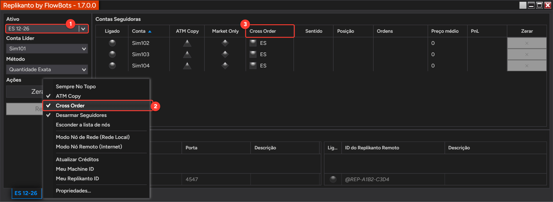Click the Ordens column header
The image size is (553, 202).
pyautogui.click(x=400, y=31)
